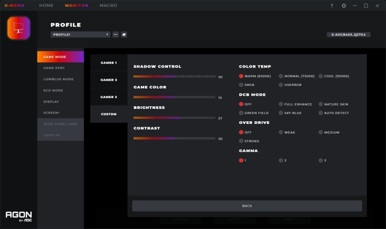Click the icon right of profile ellipsis

(124, 35)
